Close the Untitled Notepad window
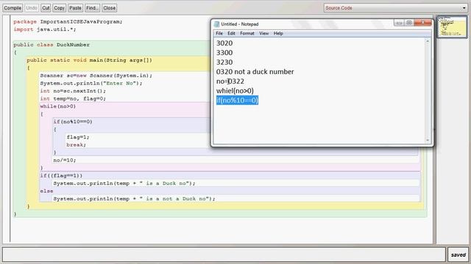471x264 pixels. pyautogui.click(x=422, y=23)
